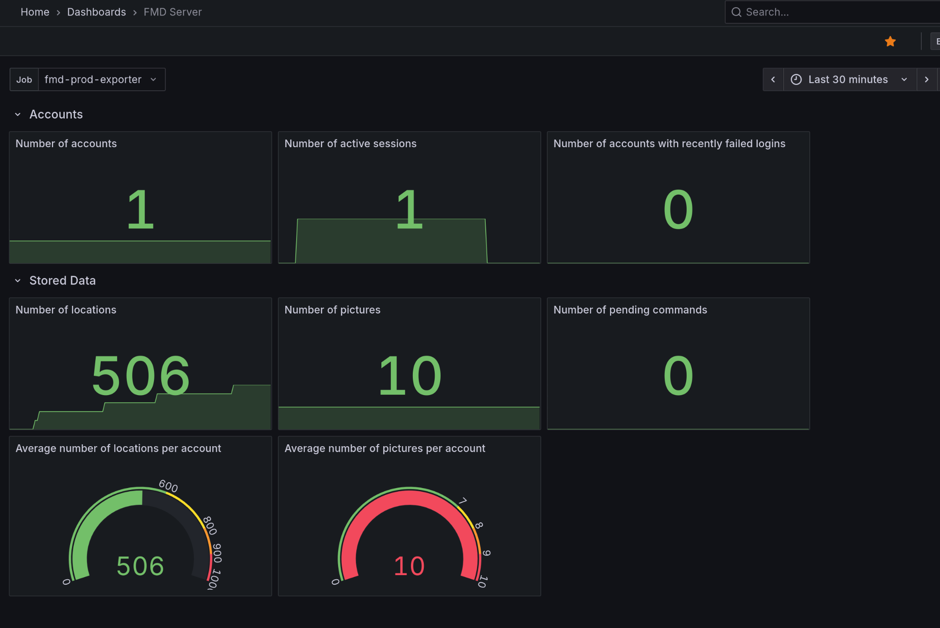Click the clock icon in time picker
Viewport: 940px width, 628px height.
(796, 80)
